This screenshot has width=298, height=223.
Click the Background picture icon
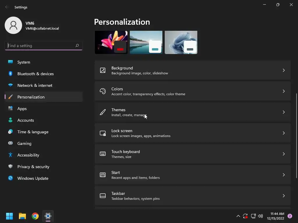pyautogui.click(x=103, y=70)
